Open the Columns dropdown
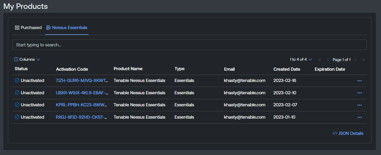This screenshot has width=381, height=155. point(27,59)
